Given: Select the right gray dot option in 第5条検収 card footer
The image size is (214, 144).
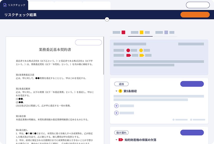Looking at the screenshot, I should (x=191, y=120).
